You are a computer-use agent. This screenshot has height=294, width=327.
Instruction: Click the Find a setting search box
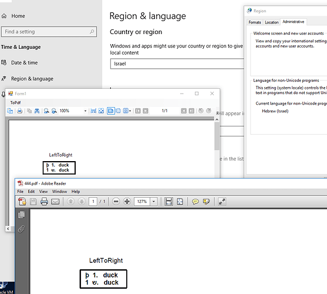point(49,32)
